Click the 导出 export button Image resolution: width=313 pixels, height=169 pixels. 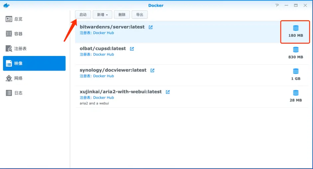(x=140, y=15)
